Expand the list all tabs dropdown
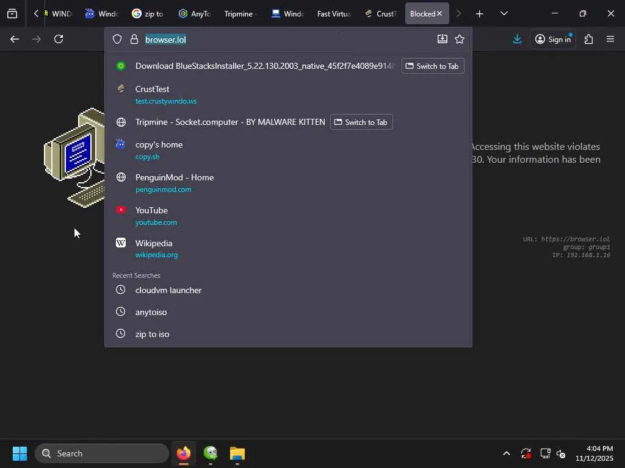Image resolution: width=625 pixels, height=468 pixels. coord(504,13)
